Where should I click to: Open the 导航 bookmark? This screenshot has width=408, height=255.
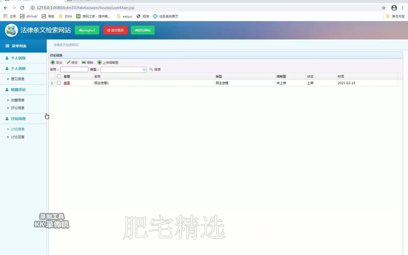(48, 16)
